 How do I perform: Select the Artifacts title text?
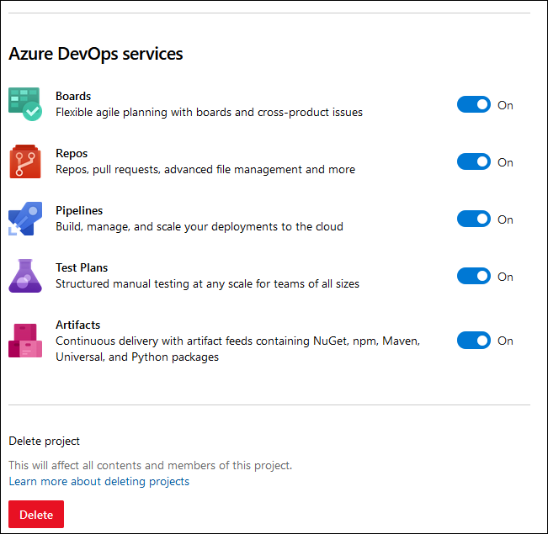point(78,325)
